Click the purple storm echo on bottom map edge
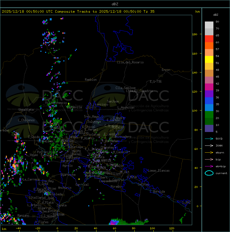This screenshot has height=232, width=230. [114, 222]
